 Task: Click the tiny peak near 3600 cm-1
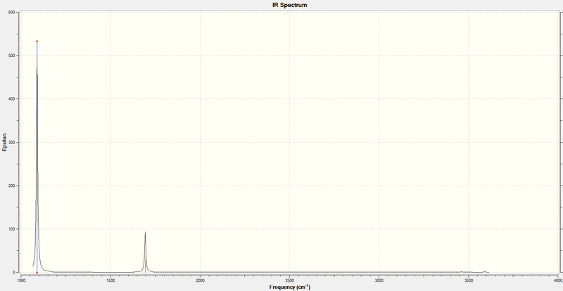coord(484,271)
